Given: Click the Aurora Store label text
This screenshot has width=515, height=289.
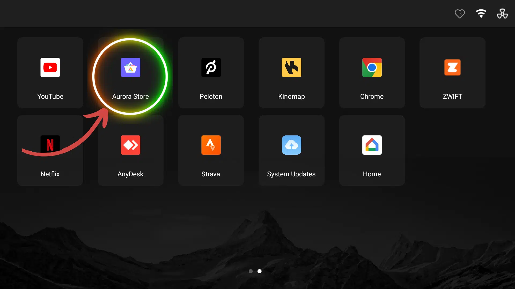Looking at the screenshot, I should [x=130, y=96].
